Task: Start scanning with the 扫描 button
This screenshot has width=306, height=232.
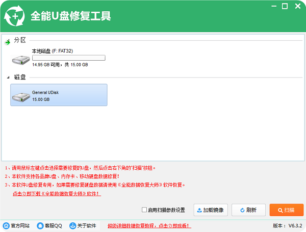Action: 286,210
